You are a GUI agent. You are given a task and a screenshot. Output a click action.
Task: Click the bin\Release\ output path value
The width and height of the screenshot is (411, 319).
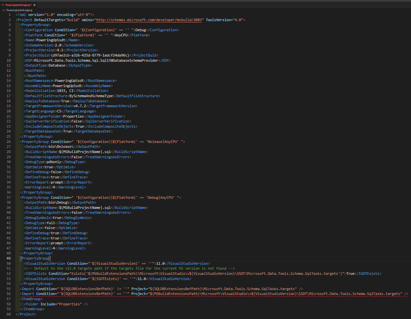[x=61, y=147]
